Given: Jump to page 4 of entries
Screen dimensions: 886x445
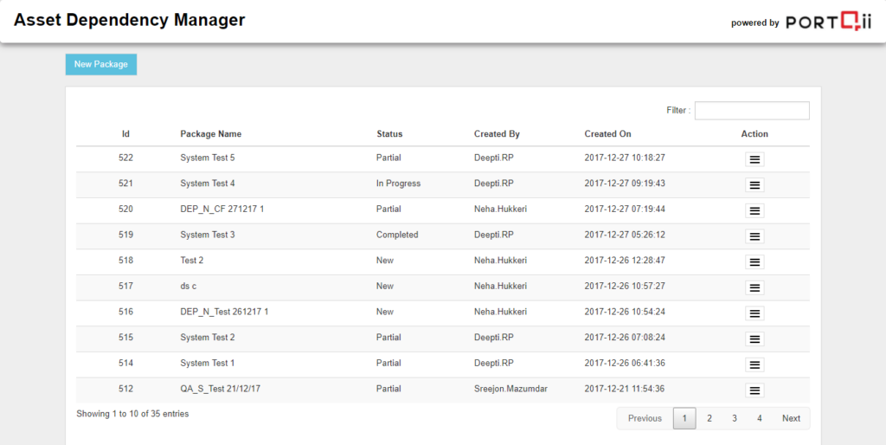Looking at the screenshot, I should click(760, 418).
